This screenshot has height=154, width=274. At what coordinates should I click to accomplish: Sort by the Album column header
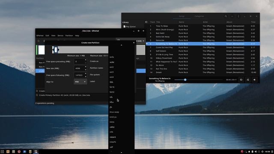229,22
